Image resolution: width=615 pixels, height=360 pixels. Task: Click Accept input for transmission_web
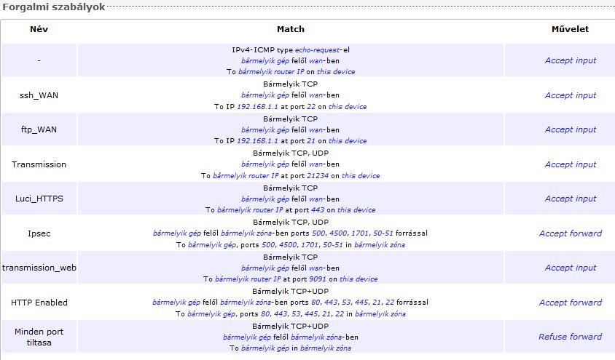pyautogui.click(x=571, y=268)
